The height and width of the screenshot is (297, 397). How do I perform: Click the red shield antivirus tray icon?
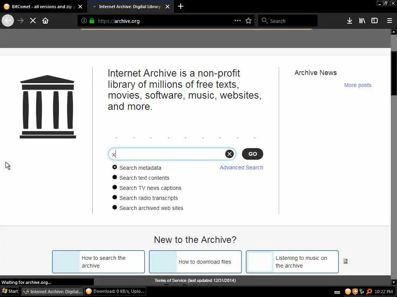(355, 292)
